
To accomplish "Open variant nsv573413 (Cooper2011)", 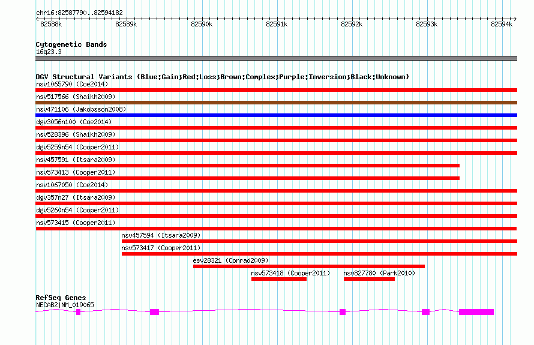I will [76, 172].
